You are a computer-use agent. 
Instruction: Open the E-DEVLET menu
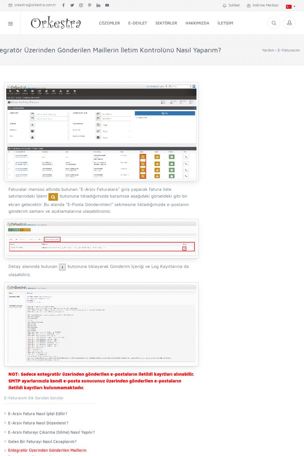point(138,23)
